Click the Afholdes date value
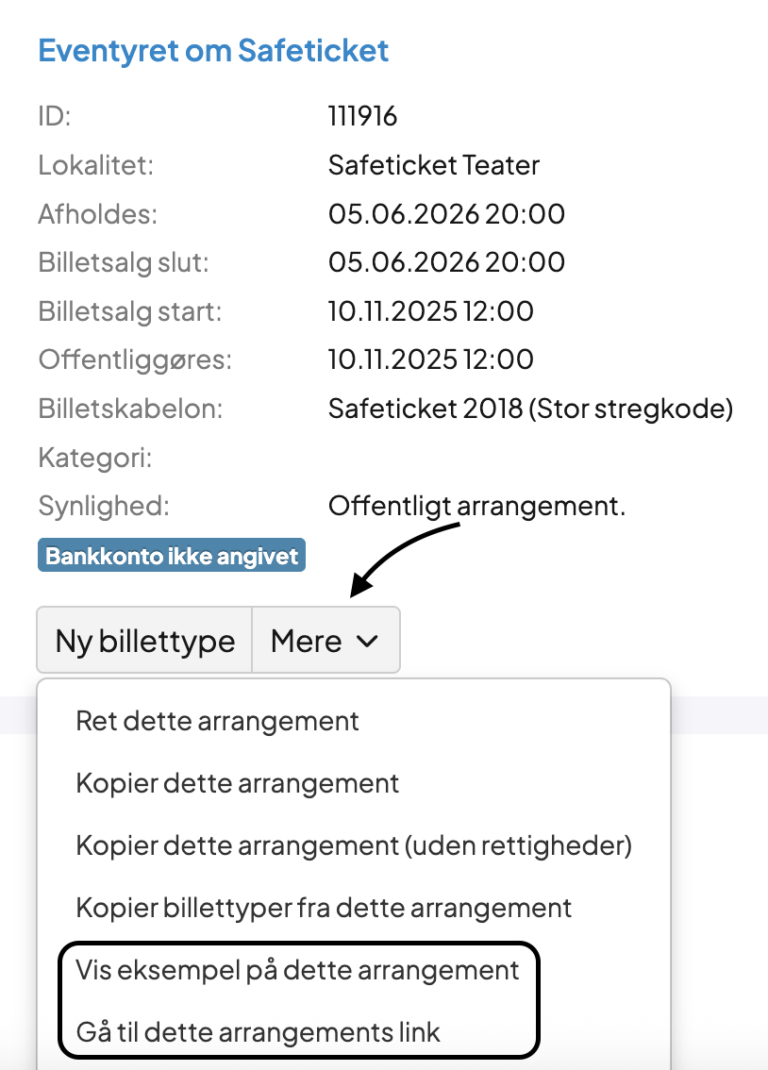Viewport: 768px width, 1070px height. (446, 214)
